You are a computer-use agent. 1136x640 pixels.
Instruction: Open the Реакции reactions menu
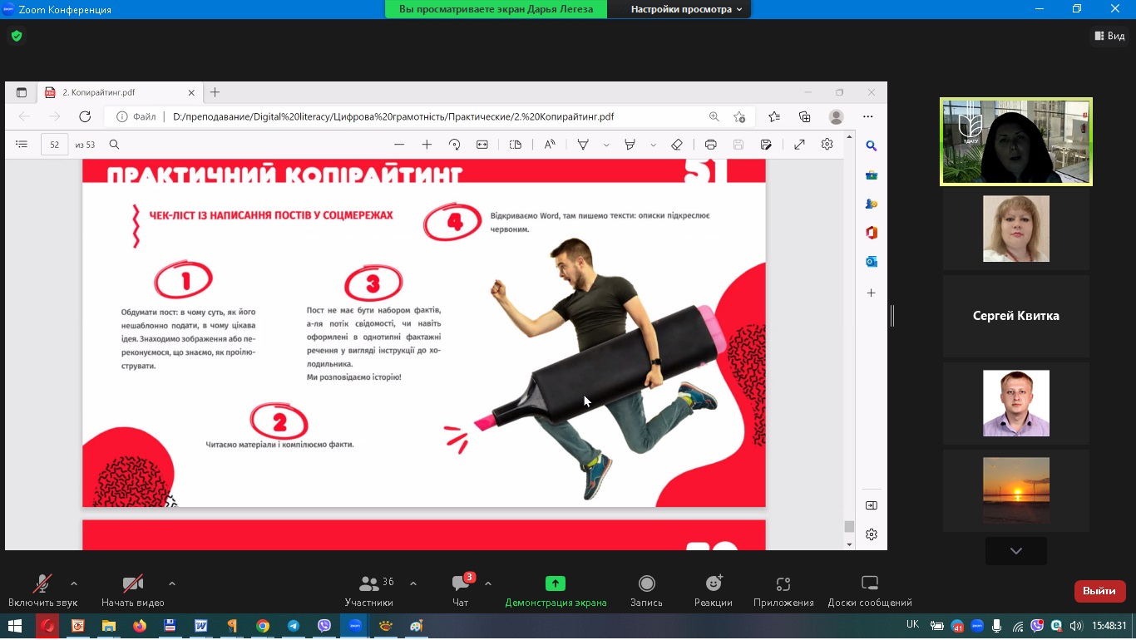(x=713, y=590)
